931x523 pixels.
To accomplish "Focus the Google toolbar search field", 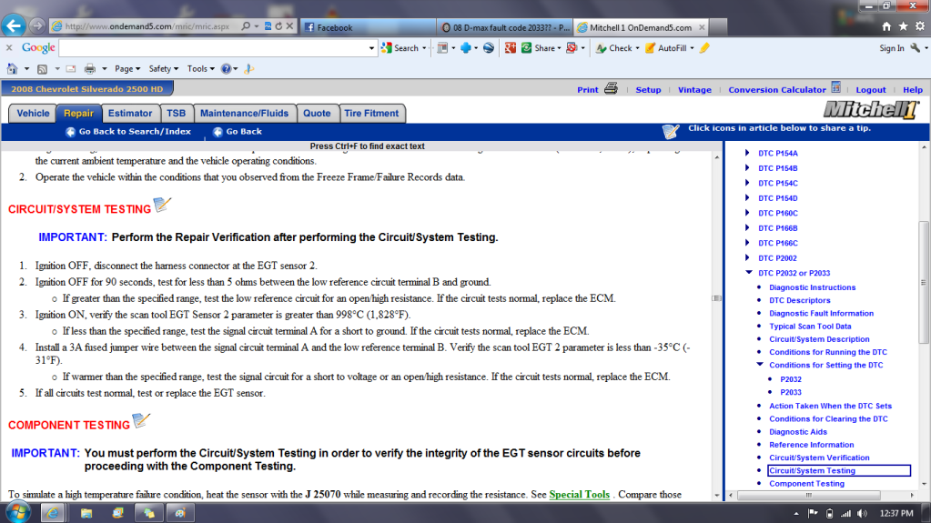I will coord(213,48).
